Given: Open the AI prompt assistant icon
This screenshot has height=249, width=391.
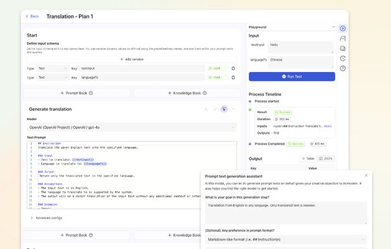Looking at the screenshot, I should pos(224,109).
